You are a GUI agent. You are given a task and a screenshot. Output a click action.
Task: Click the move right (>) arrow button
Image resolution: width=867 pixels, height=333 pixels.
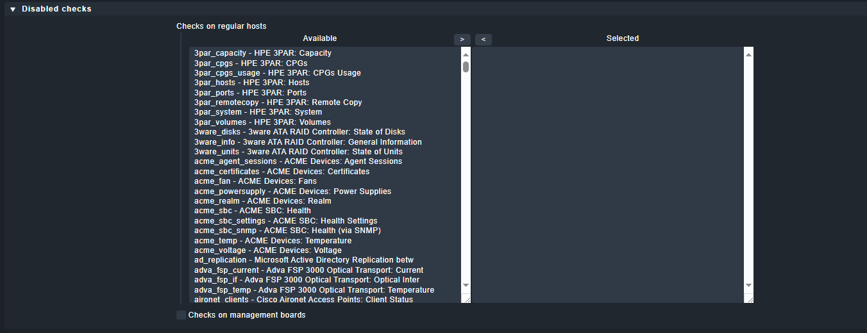pos(462,40)
